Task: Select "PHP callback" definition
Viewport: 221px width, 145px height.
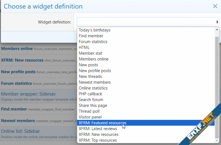Action: point(90,94)
